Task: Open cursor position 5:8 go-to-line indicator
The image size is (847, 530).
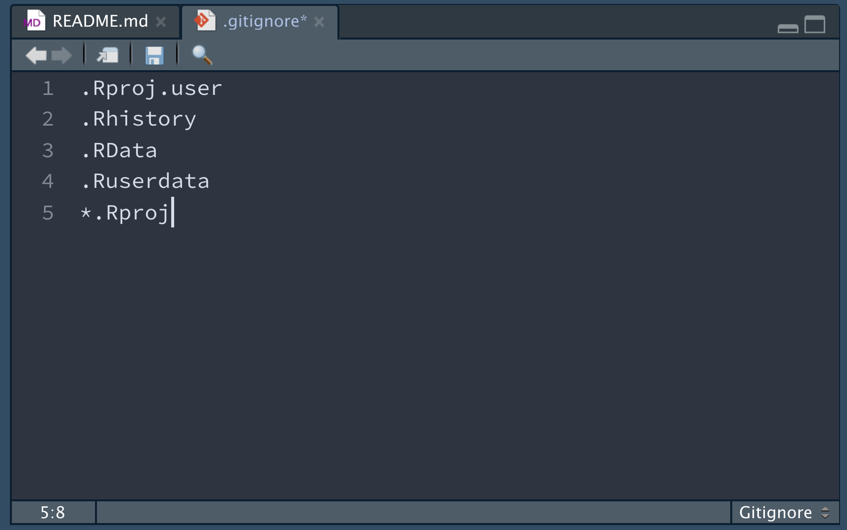Action: [52, 512]
